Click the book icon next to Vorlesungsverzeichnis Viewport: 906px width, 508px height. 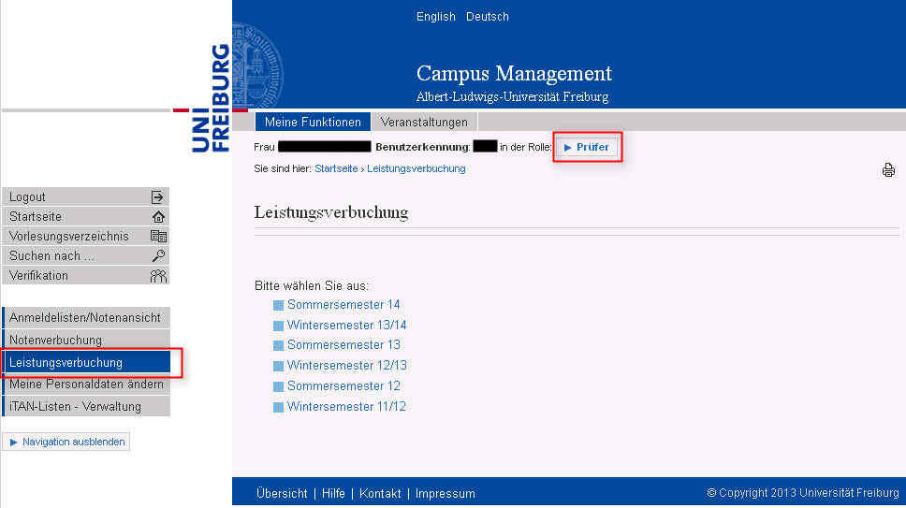(158, 236)
